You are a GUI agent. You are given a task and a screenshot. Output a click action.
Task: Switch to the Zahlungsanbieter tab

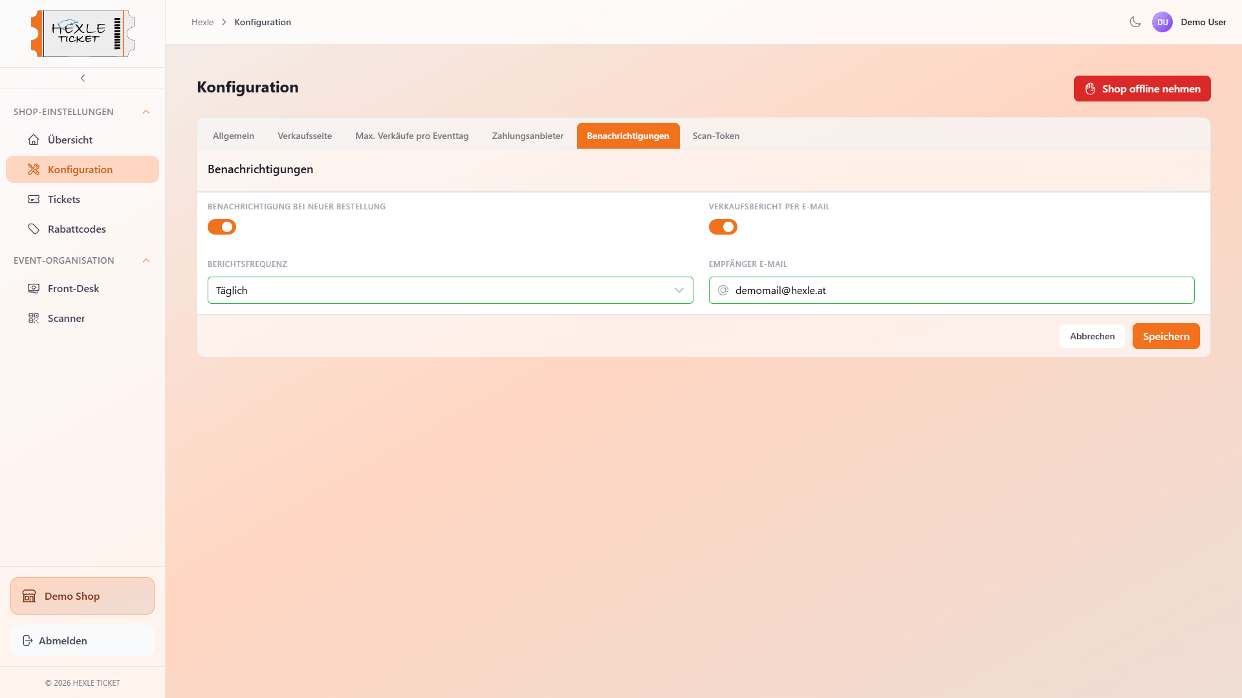point(527,136)
